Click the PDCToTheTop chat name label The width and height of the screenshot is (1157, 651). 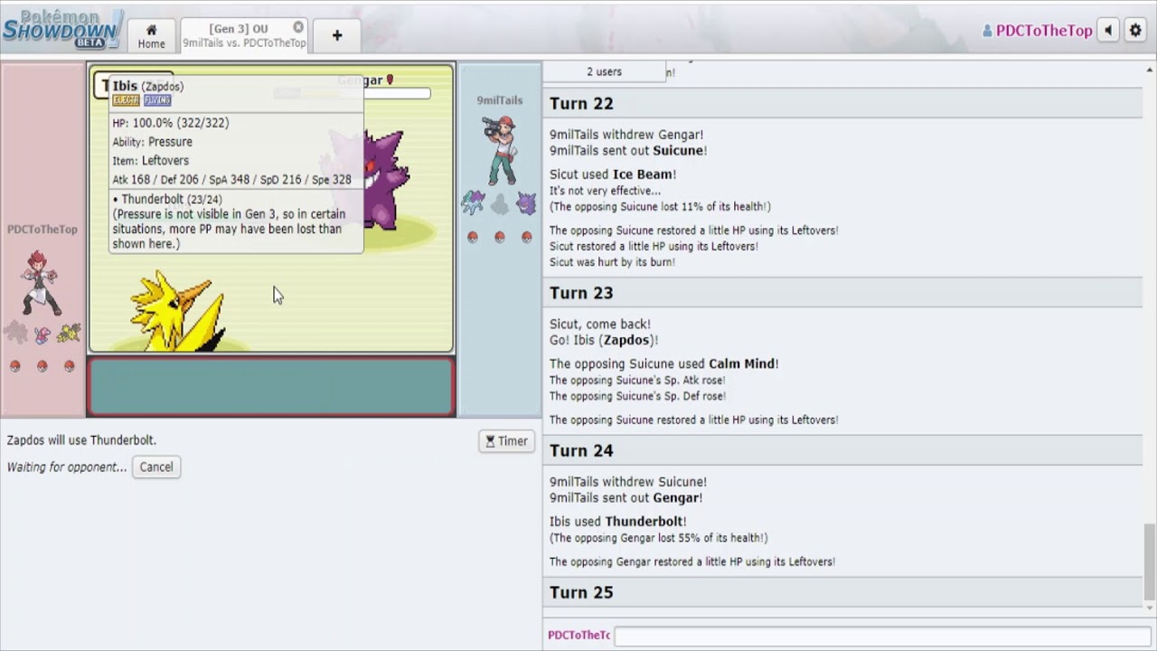(579, 635)
